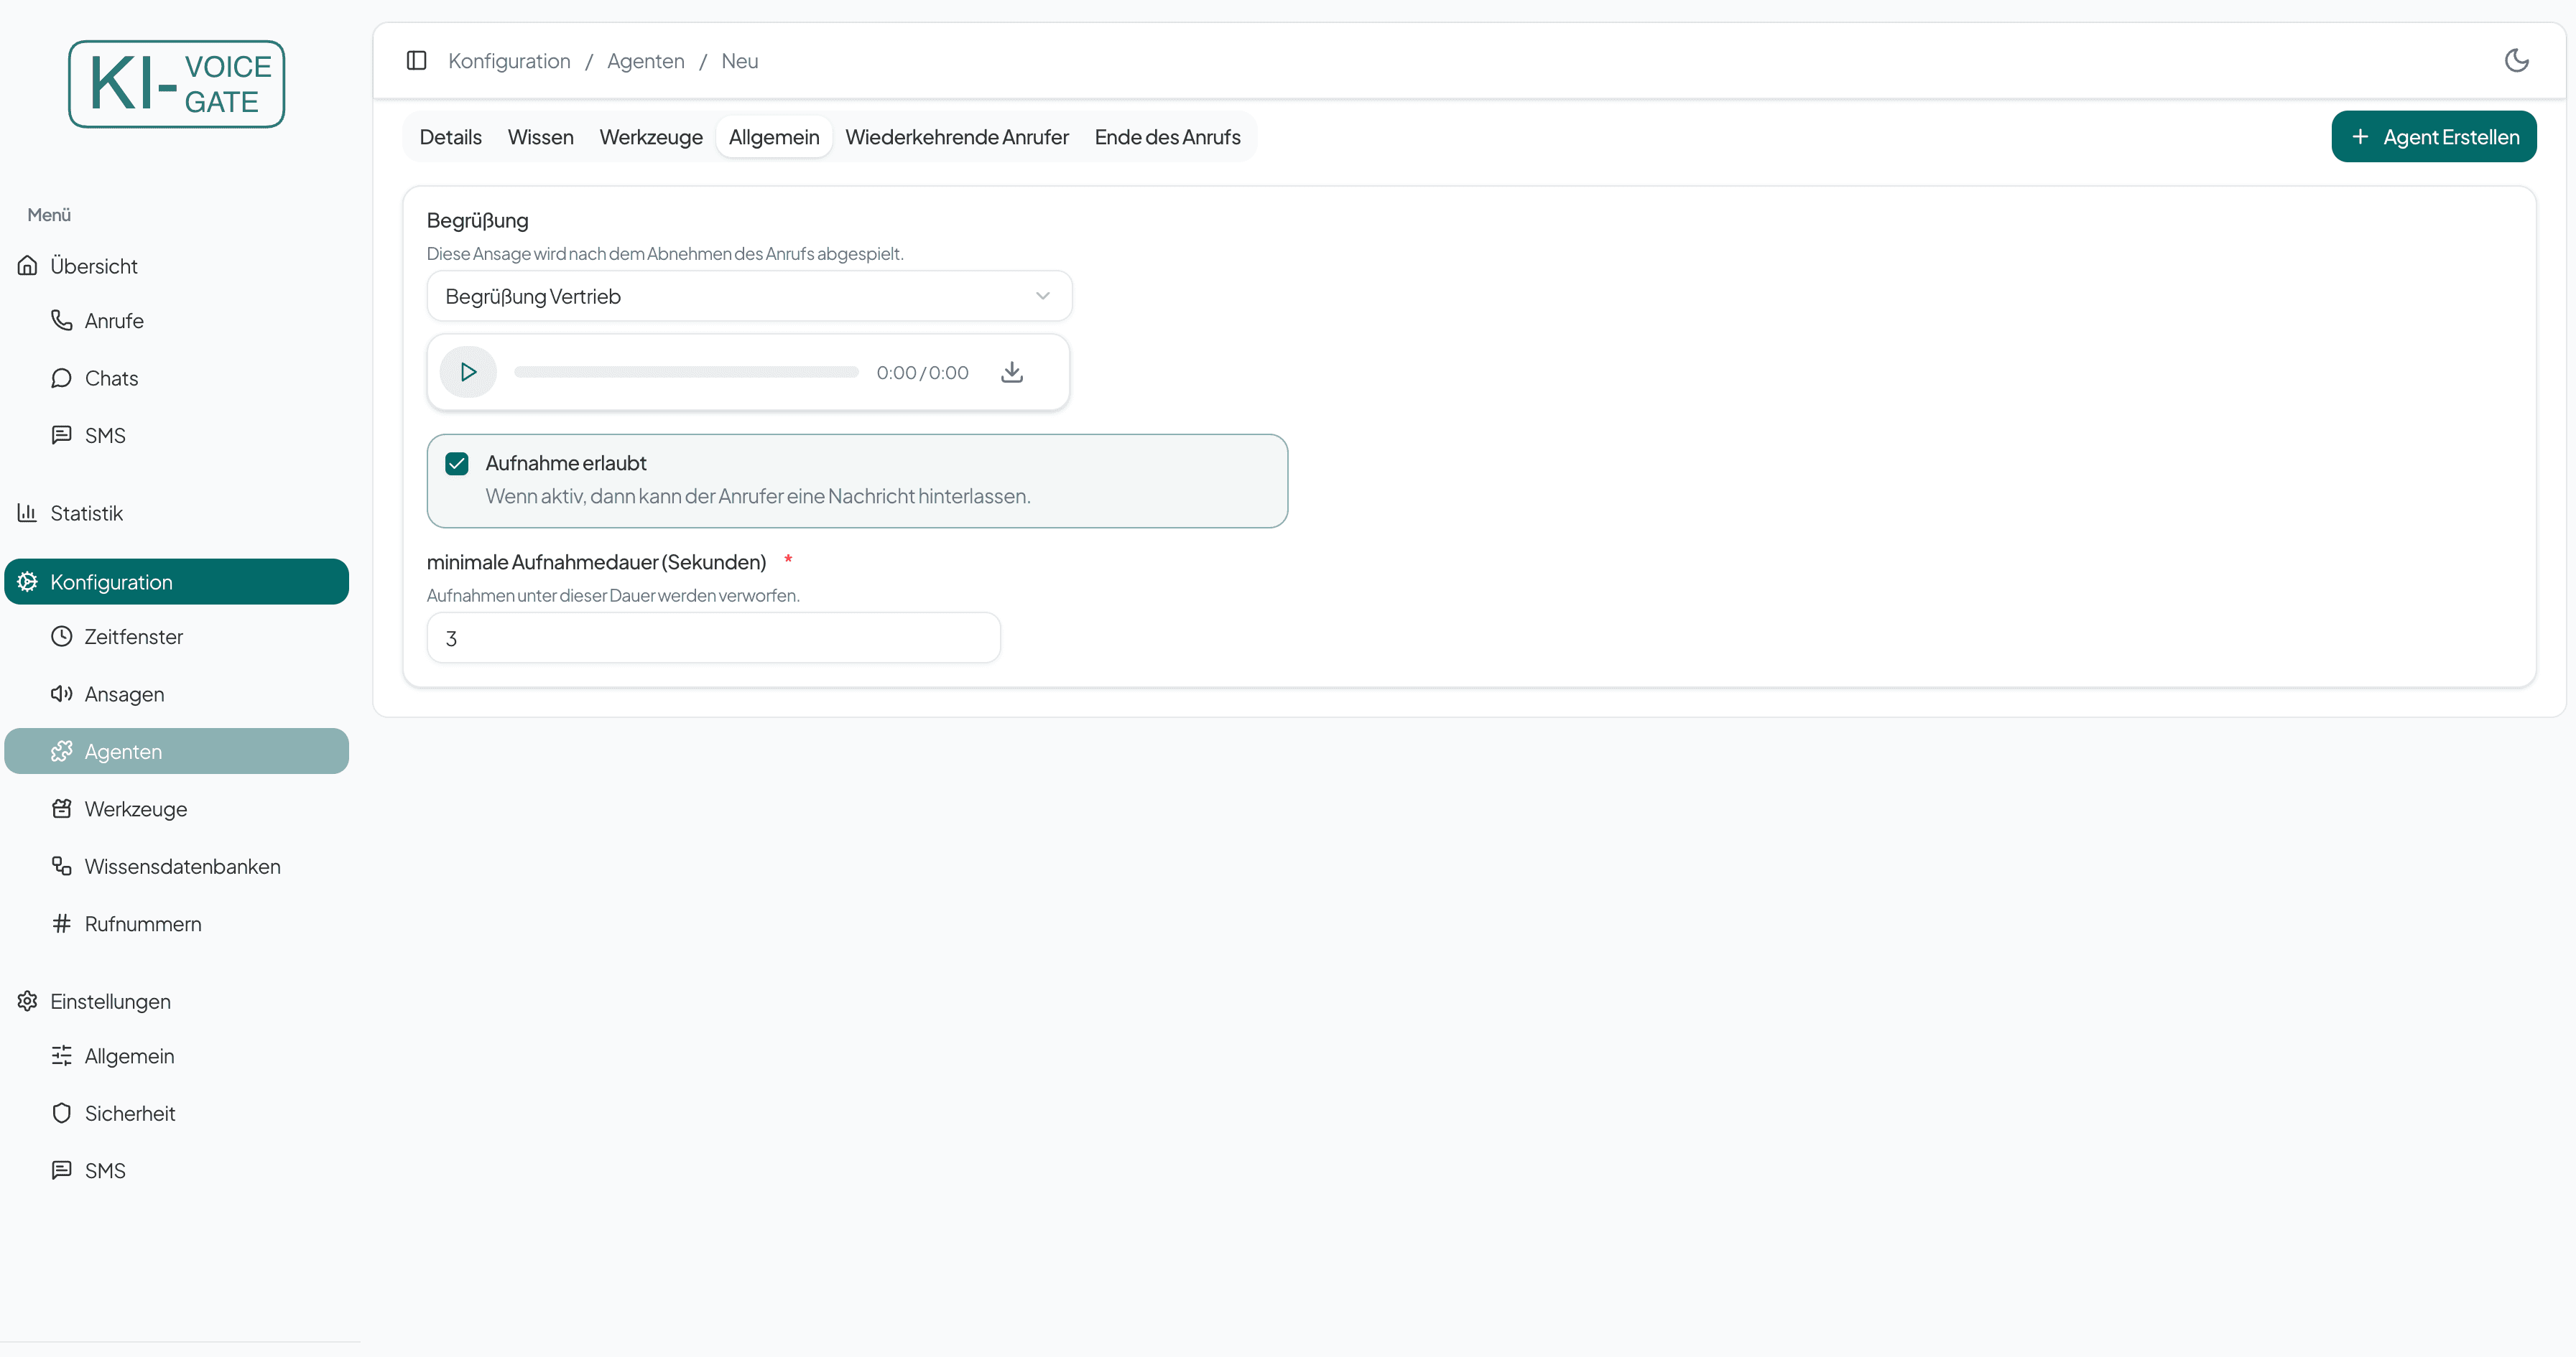Open Wissensdatenbanken in the sidebar
Image resolution: width=2576 pixels, height=1357 pixels.
click(x=181, y=867)
